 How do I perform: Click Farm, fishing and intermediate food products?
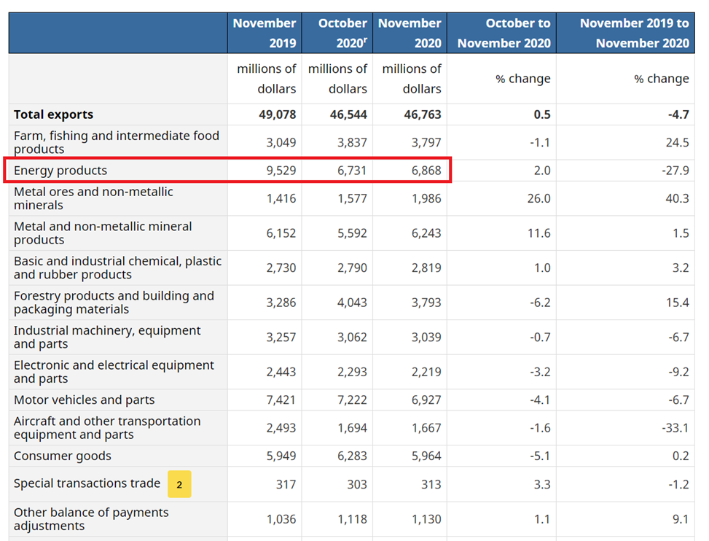(x=117, y=142)
